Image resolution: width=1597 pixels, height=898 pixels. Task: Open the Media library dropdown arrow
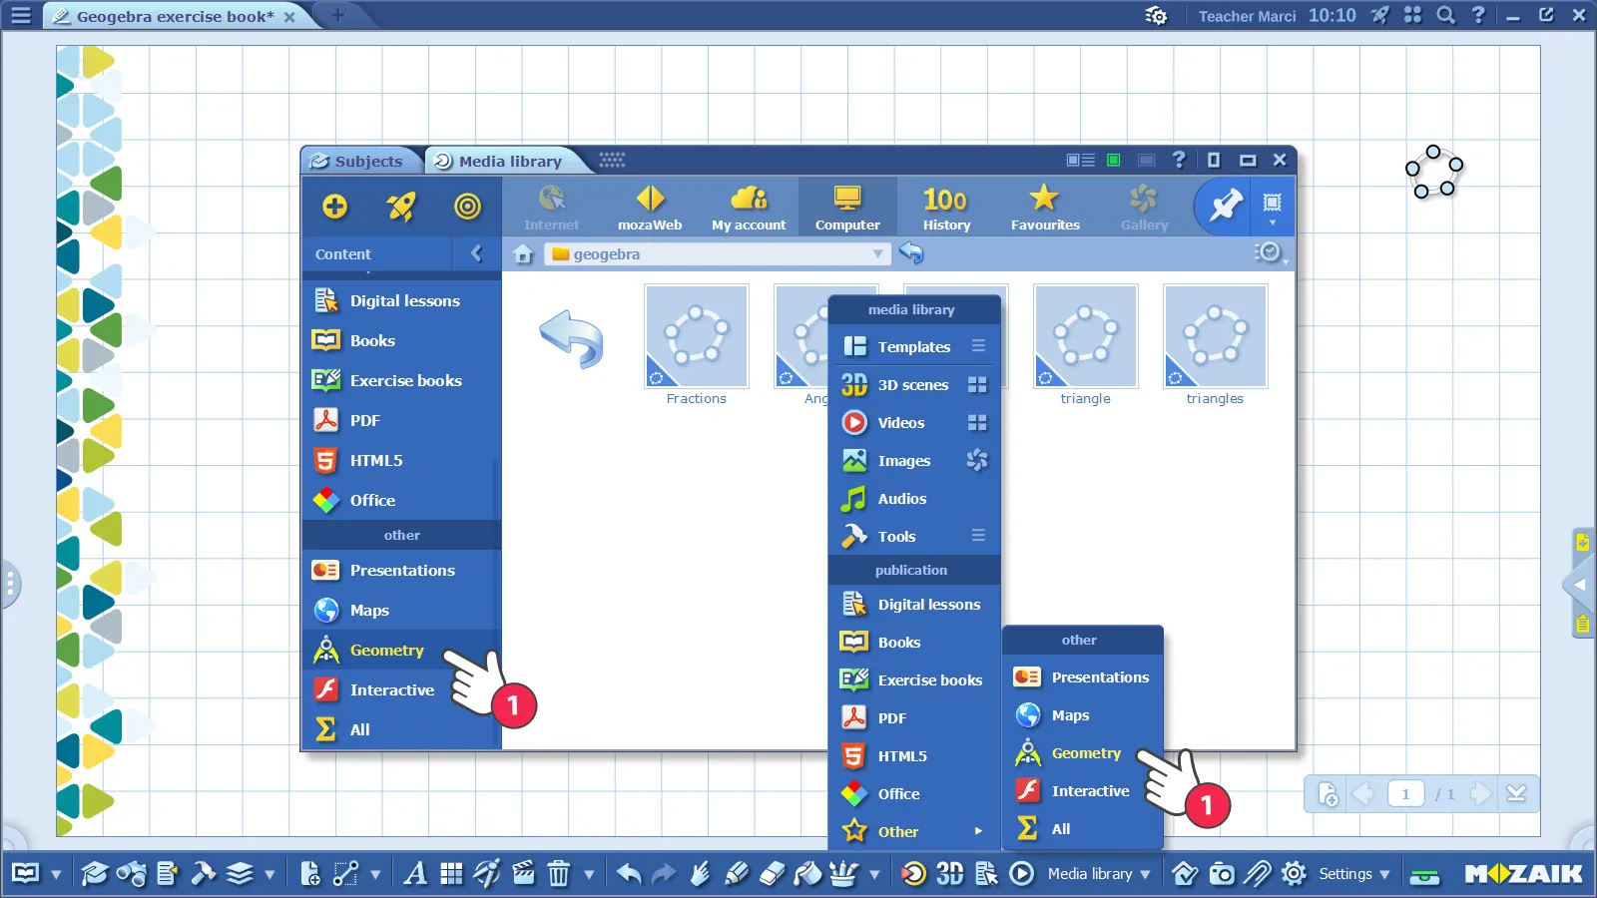pyautogui.click(x=1145, y=875)
